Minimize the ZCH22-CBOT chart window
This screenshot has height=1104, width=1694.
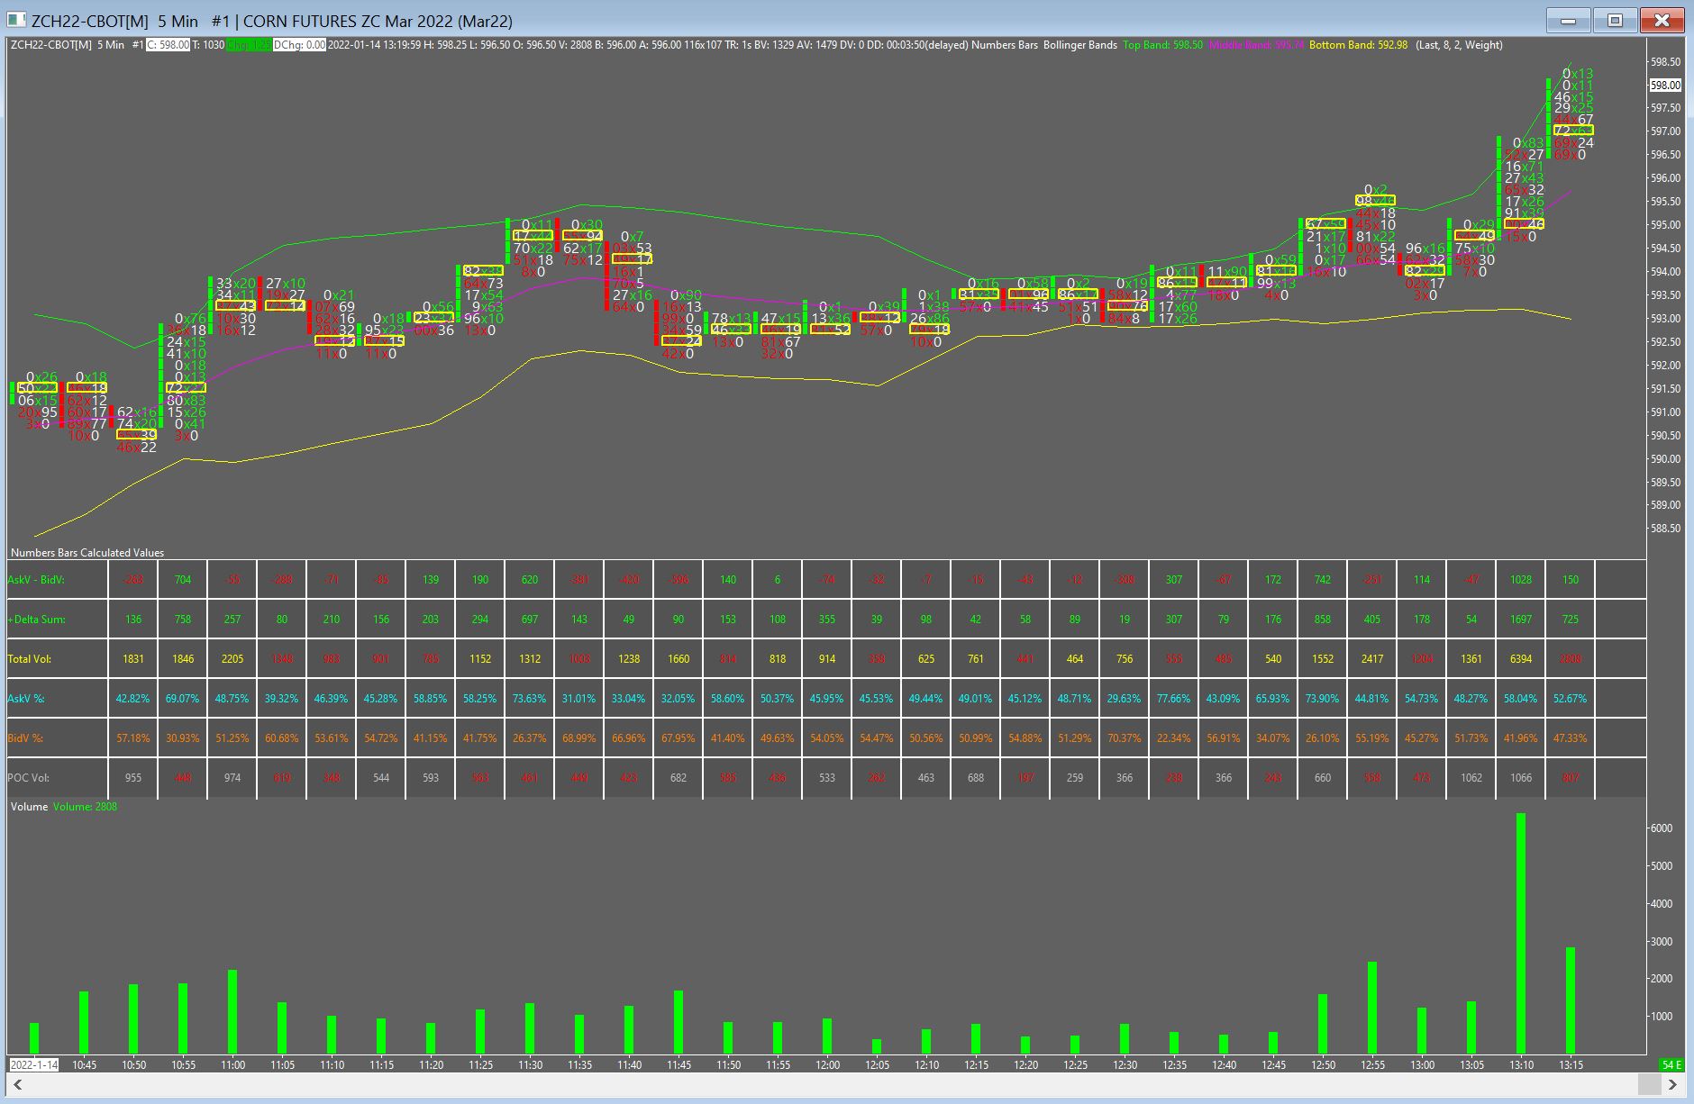click(x=1569, y=20)
